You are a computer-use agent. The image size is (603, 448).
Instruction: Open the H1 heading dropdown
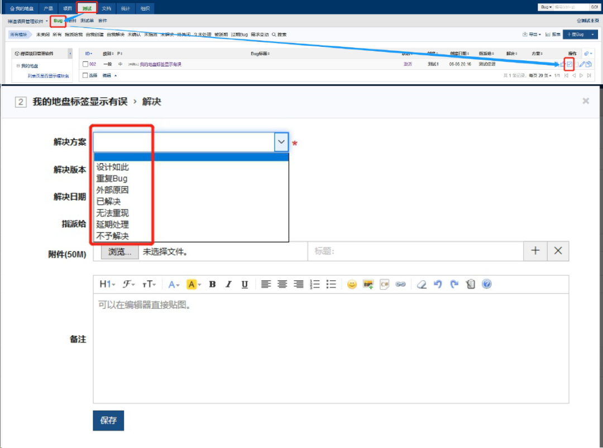107,284
